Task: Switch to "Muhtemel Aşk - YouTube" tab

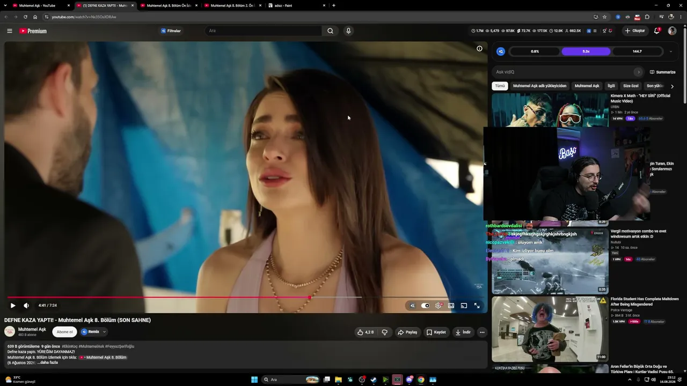Action: (x=41, y=5)
